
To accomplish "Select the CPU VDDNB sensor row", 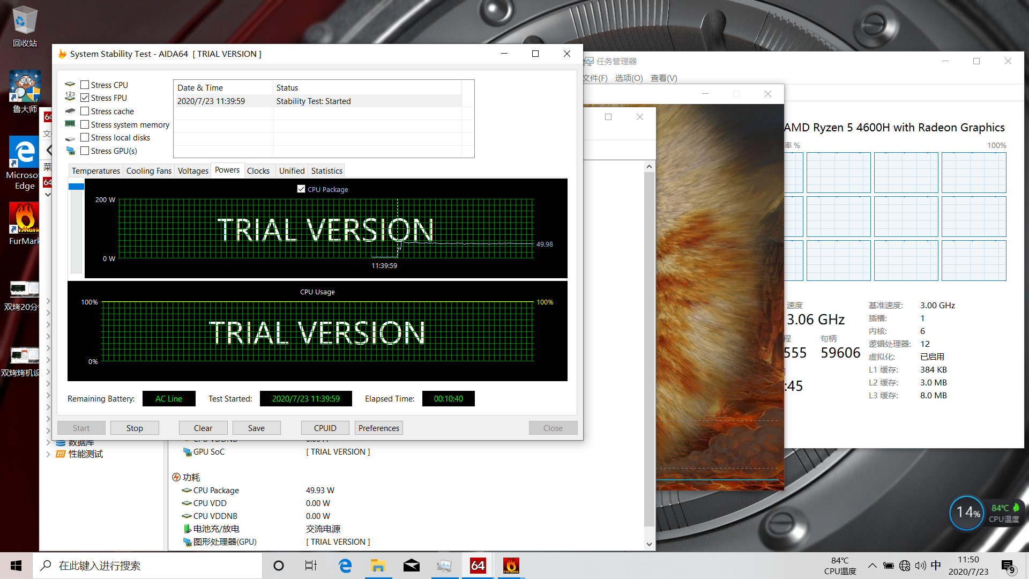I will [407, 516].
